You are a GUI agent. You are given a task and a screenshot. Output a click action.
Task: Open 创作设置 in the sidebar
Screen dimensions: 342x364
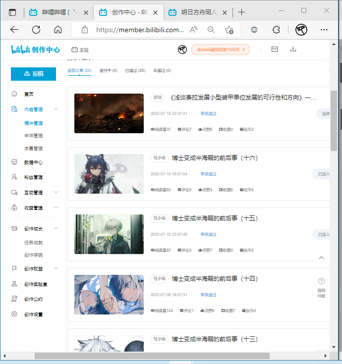pos(33,314)
